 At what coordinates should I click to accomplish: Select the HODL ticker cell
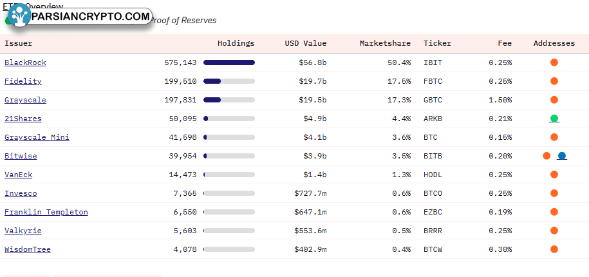(x=433, y=175)
